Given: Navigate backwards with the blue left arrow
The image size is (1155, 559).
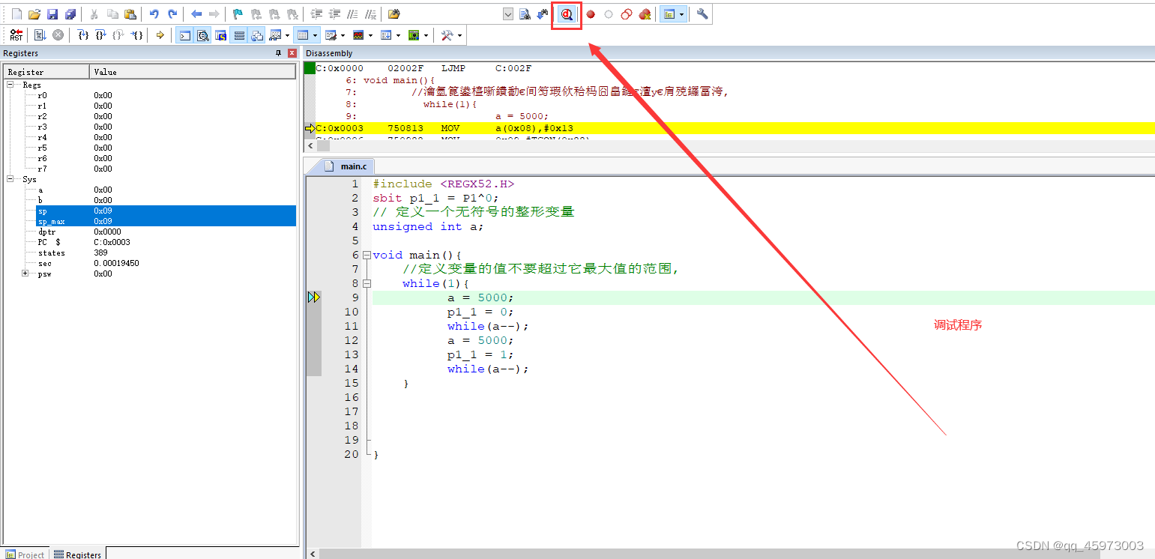Looking at the screenshot, I should [x=196, y=13].
